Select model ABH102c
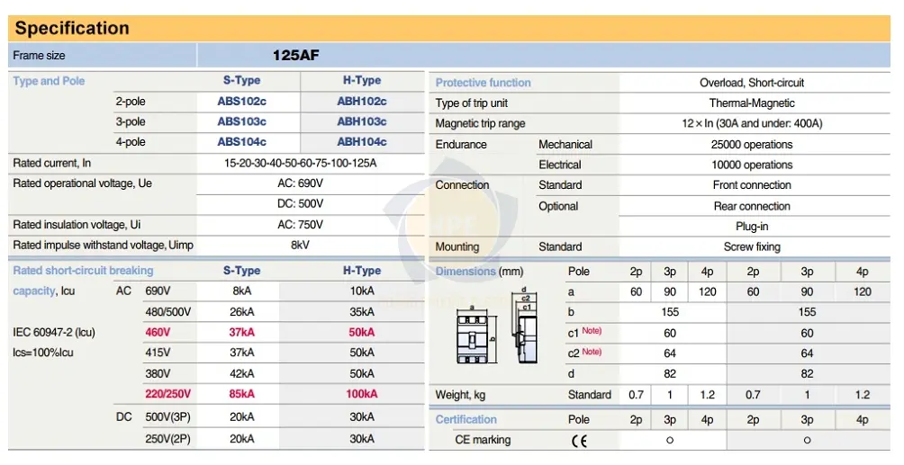904x465 pixels. click(361, 102)
